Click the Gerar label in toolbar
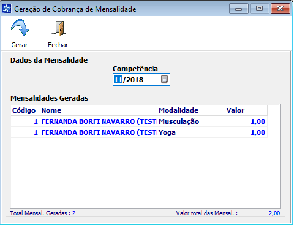Viewport: 294px width, 225px height. pyautogui.click(x=20, y=45)
